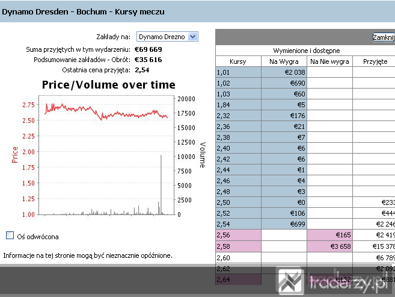
Task: Click the 'Na Nie wygra' column header
Action: (x=329, y=61)
